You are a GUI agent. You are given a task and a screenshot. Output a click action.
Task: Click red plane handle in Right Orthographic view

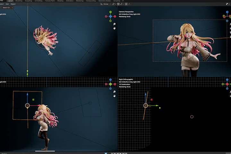(151, 100)
